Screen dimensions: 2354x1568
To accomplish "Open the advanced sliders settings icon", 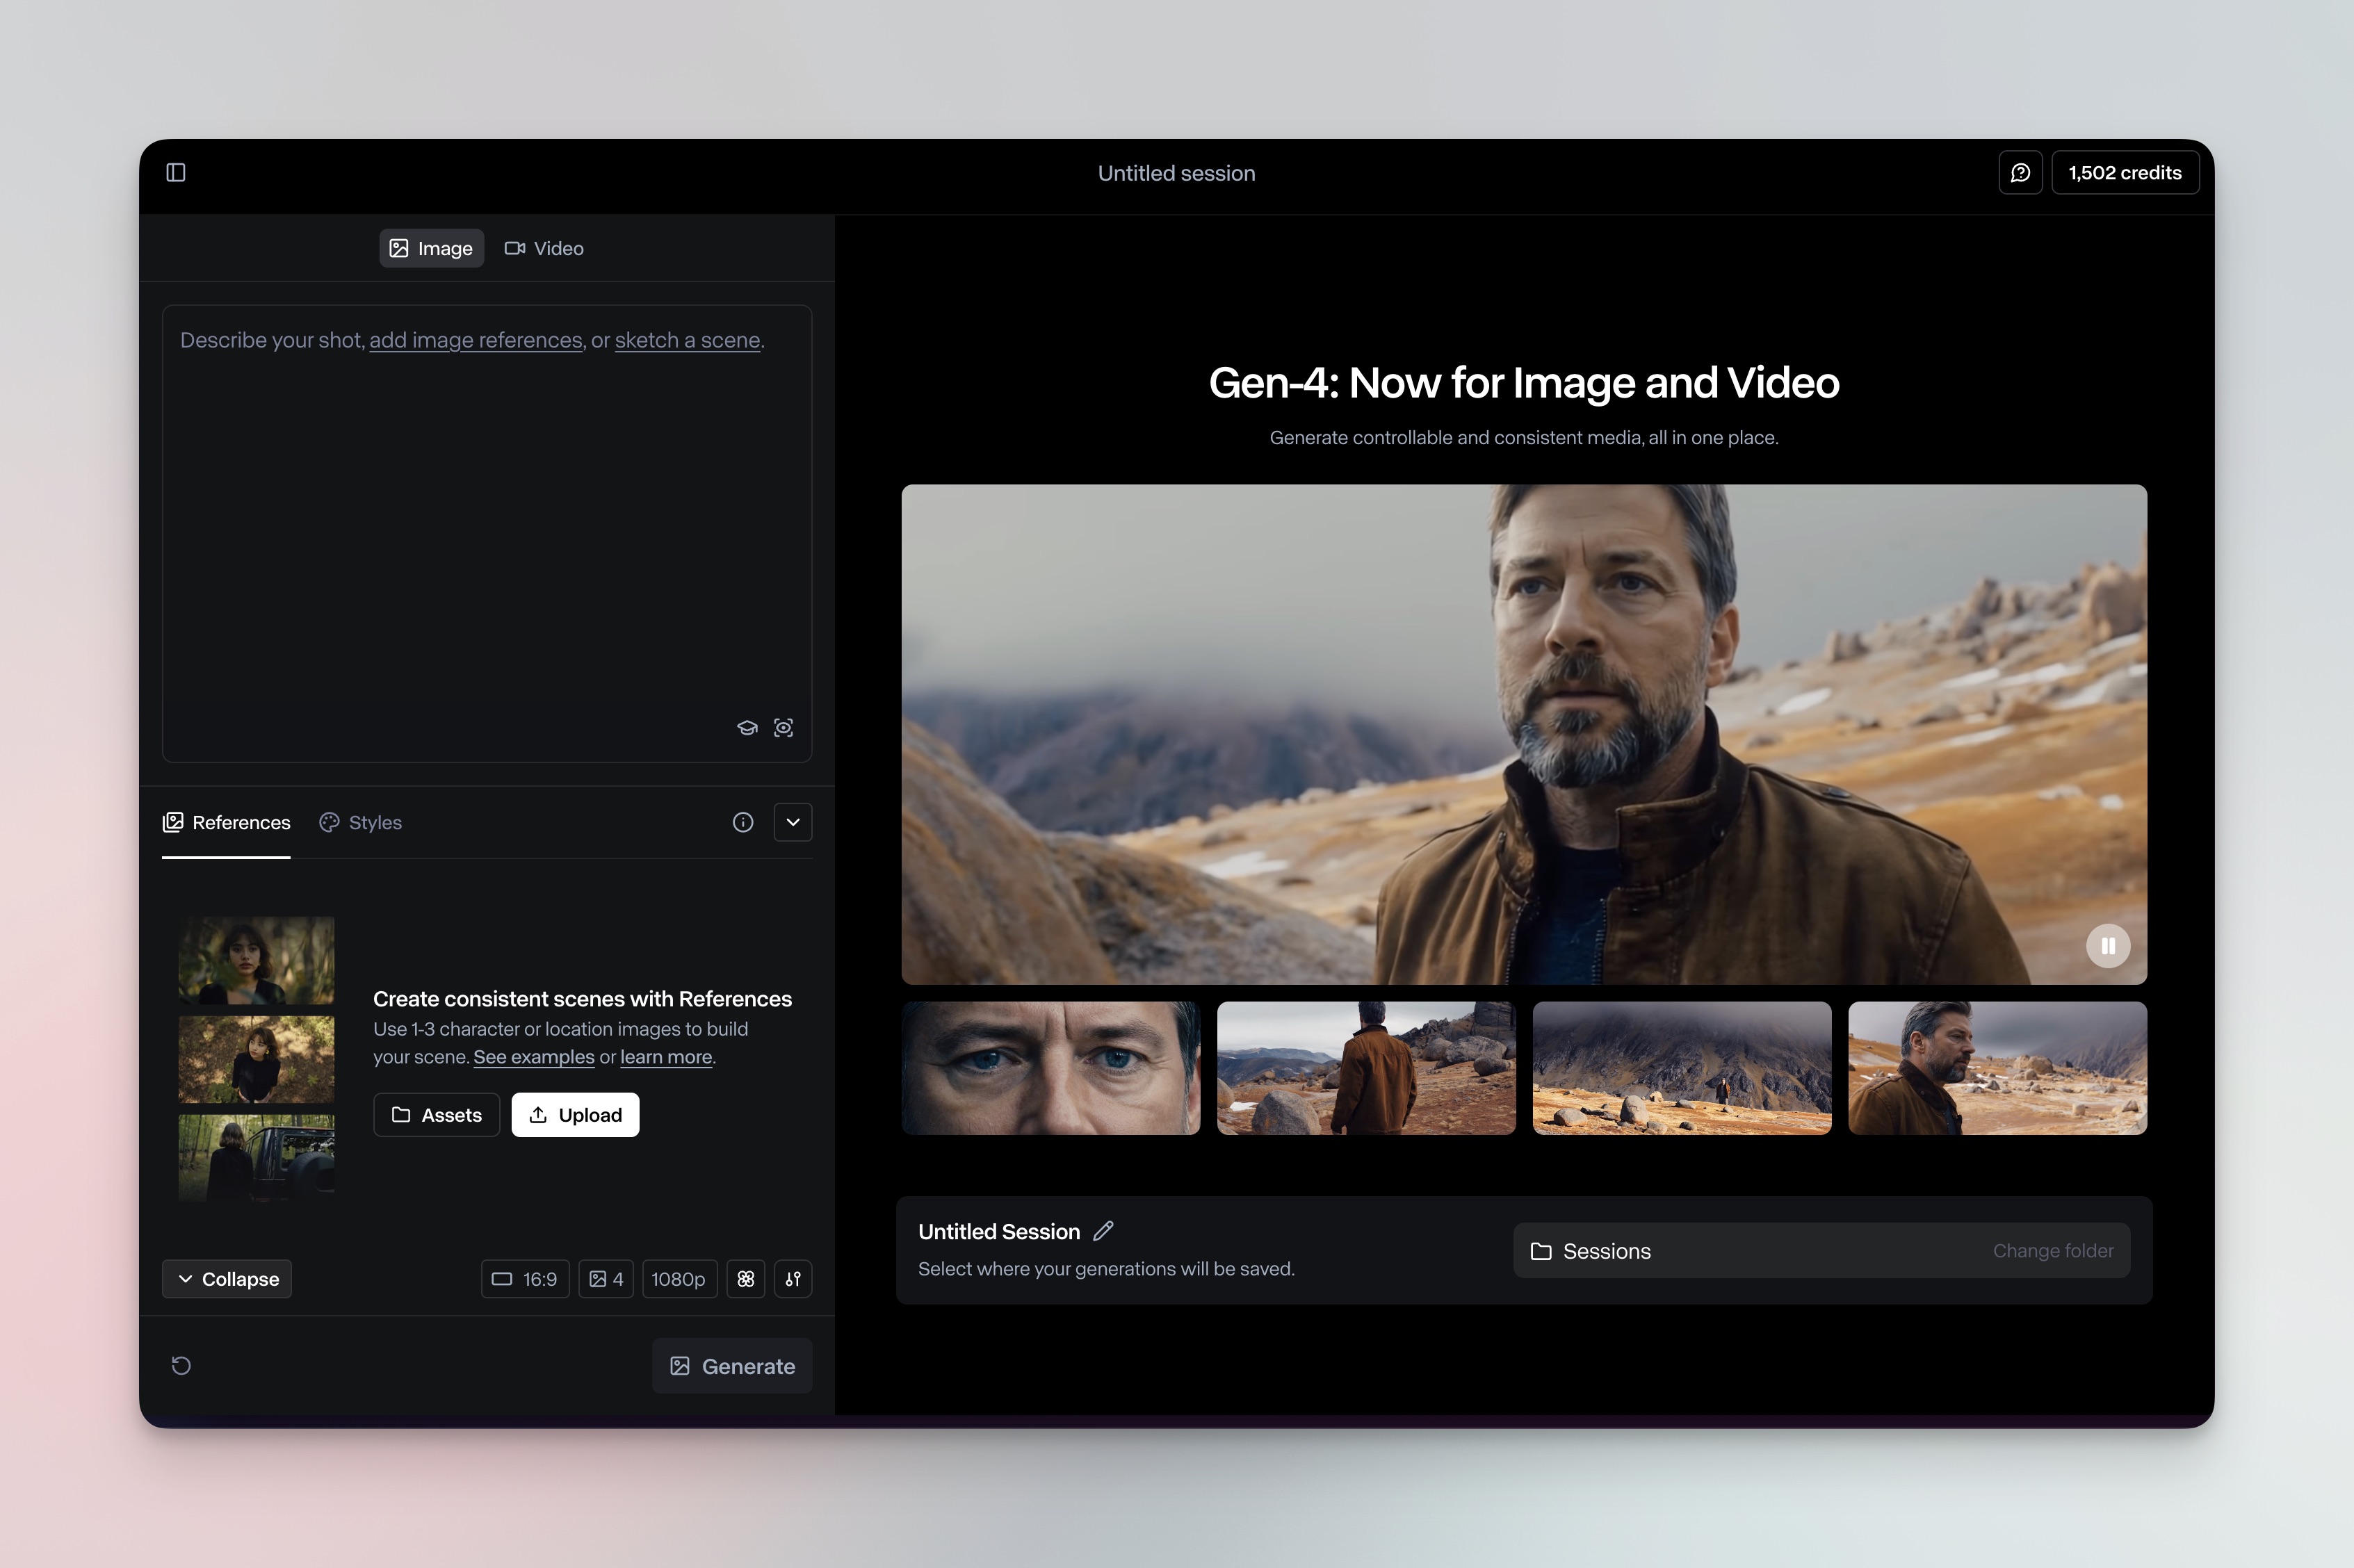I will point(793,1279).
